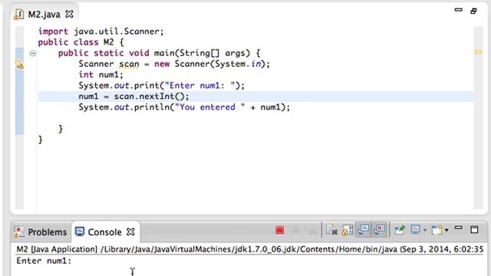This screenshot has width=491, height=276.
Task: Switch to the Problems tab
Action: (41, 232)
